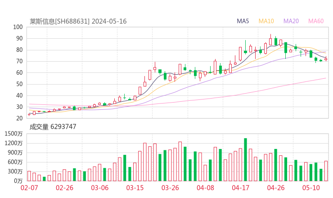Click the 0万 volume axis label
Image resolution: width=333 pixels, height=198 pixels.
pos(18,181)
